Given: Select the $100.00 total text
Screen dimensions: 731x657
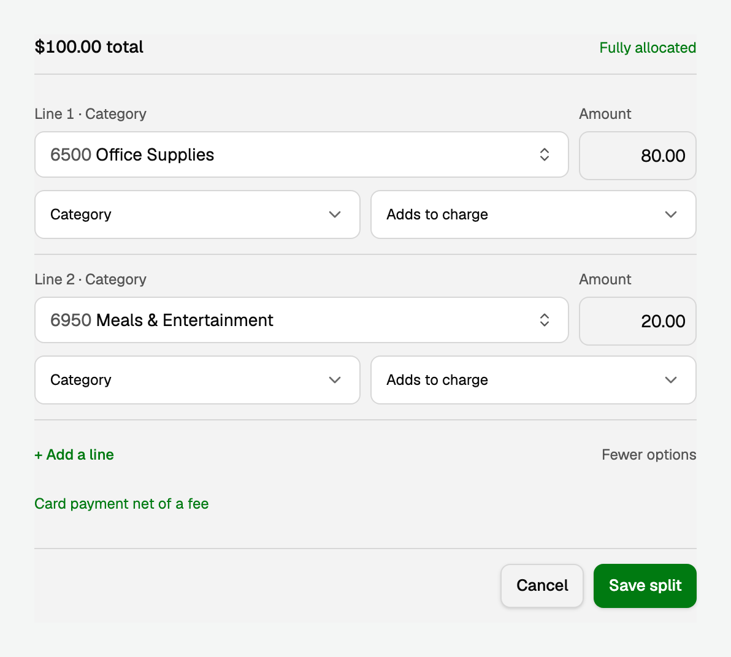Looking at the screenshot, I should pos(89,47).
